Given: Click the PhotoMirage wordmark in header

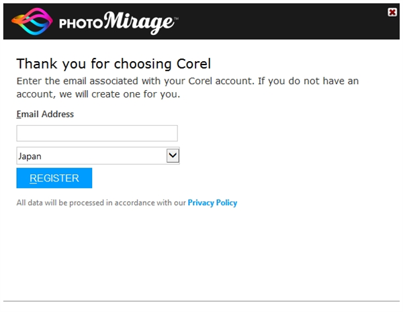Looking at the screenshot, I should (119, 23).
